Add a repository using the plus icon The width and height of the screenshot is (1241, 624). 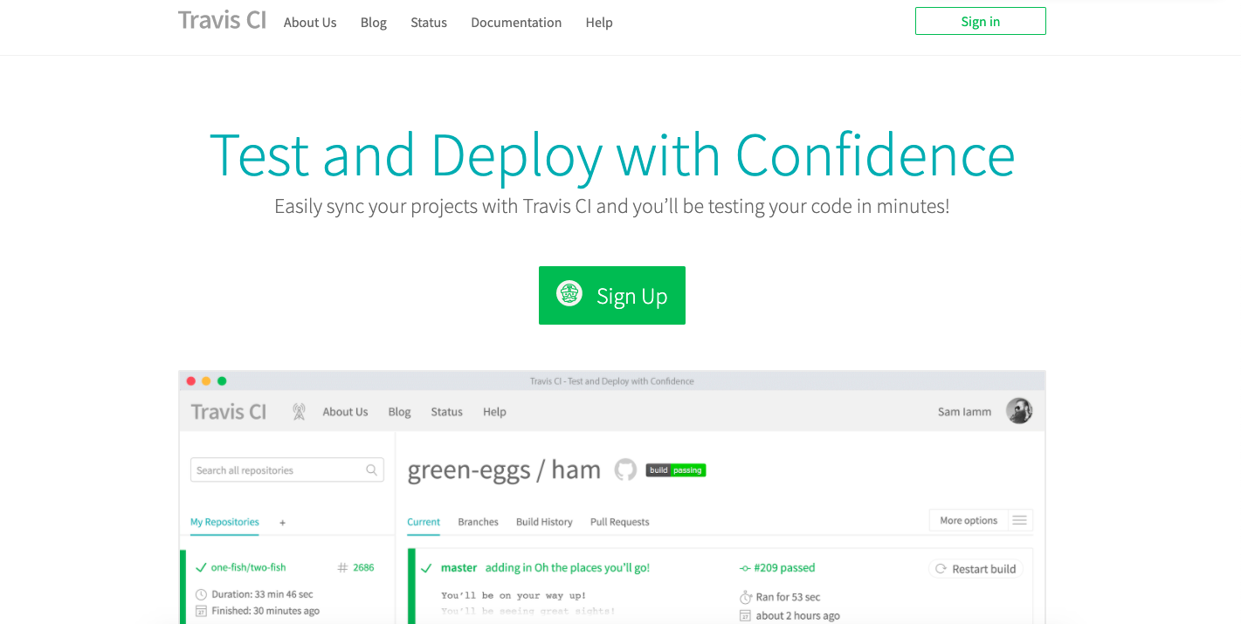click(282, 522)
